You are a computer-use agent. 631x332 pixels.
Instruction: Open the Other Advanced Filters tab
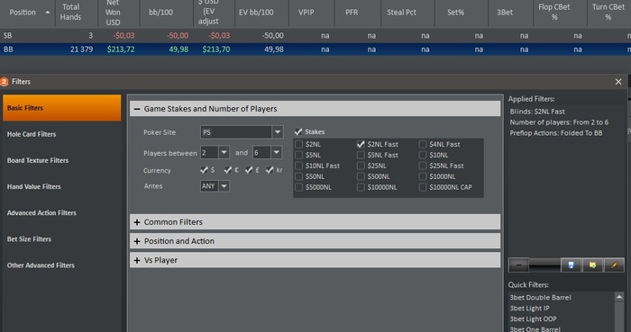[x=61, y=265]
